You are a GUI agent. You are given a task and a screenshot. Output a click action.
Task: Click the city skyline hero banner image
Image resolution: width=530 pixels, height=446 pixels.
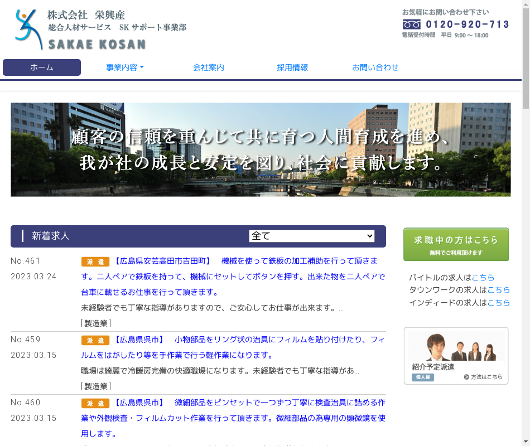(x=261, y=149)
